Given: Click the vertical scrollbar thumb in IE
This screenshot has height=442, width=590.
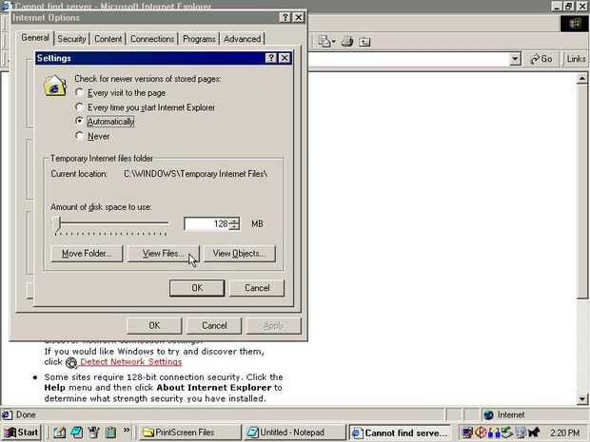Looking at the screenshot, I should point(582,192).
